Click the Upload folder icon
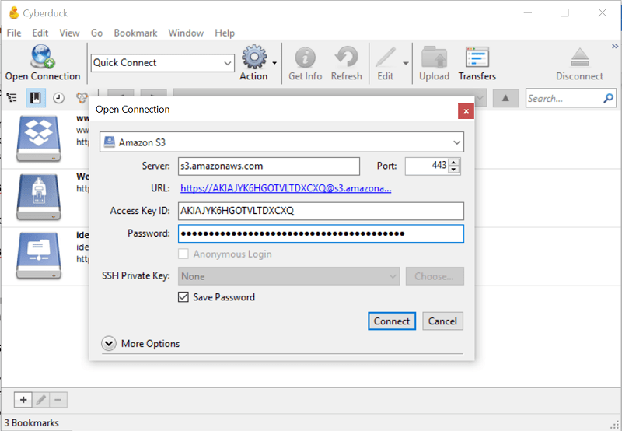Image resolution: width=622 pixels, height=431 pixels. click(434, 58)
